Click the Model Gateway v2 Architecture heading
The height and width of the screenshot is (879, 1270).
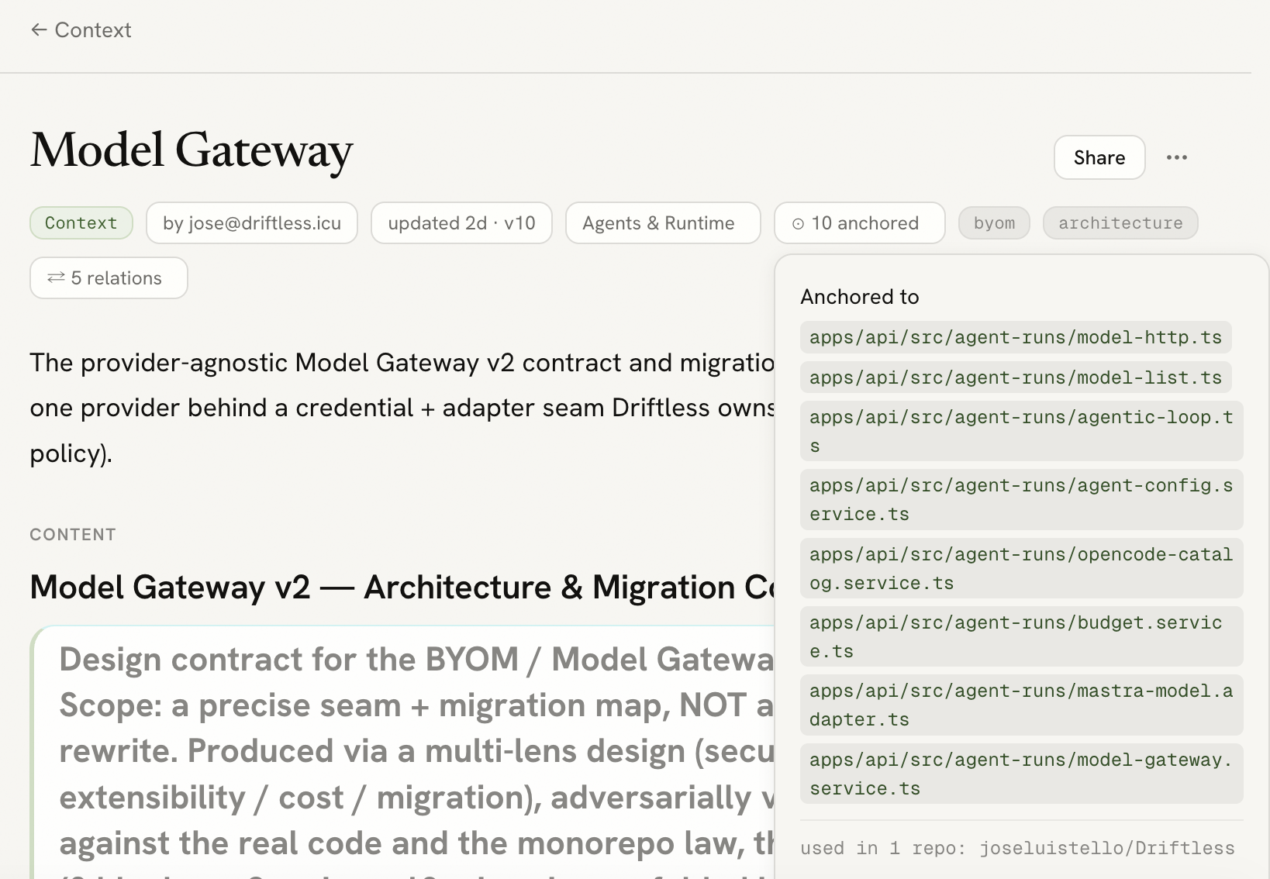click(402, 588)
